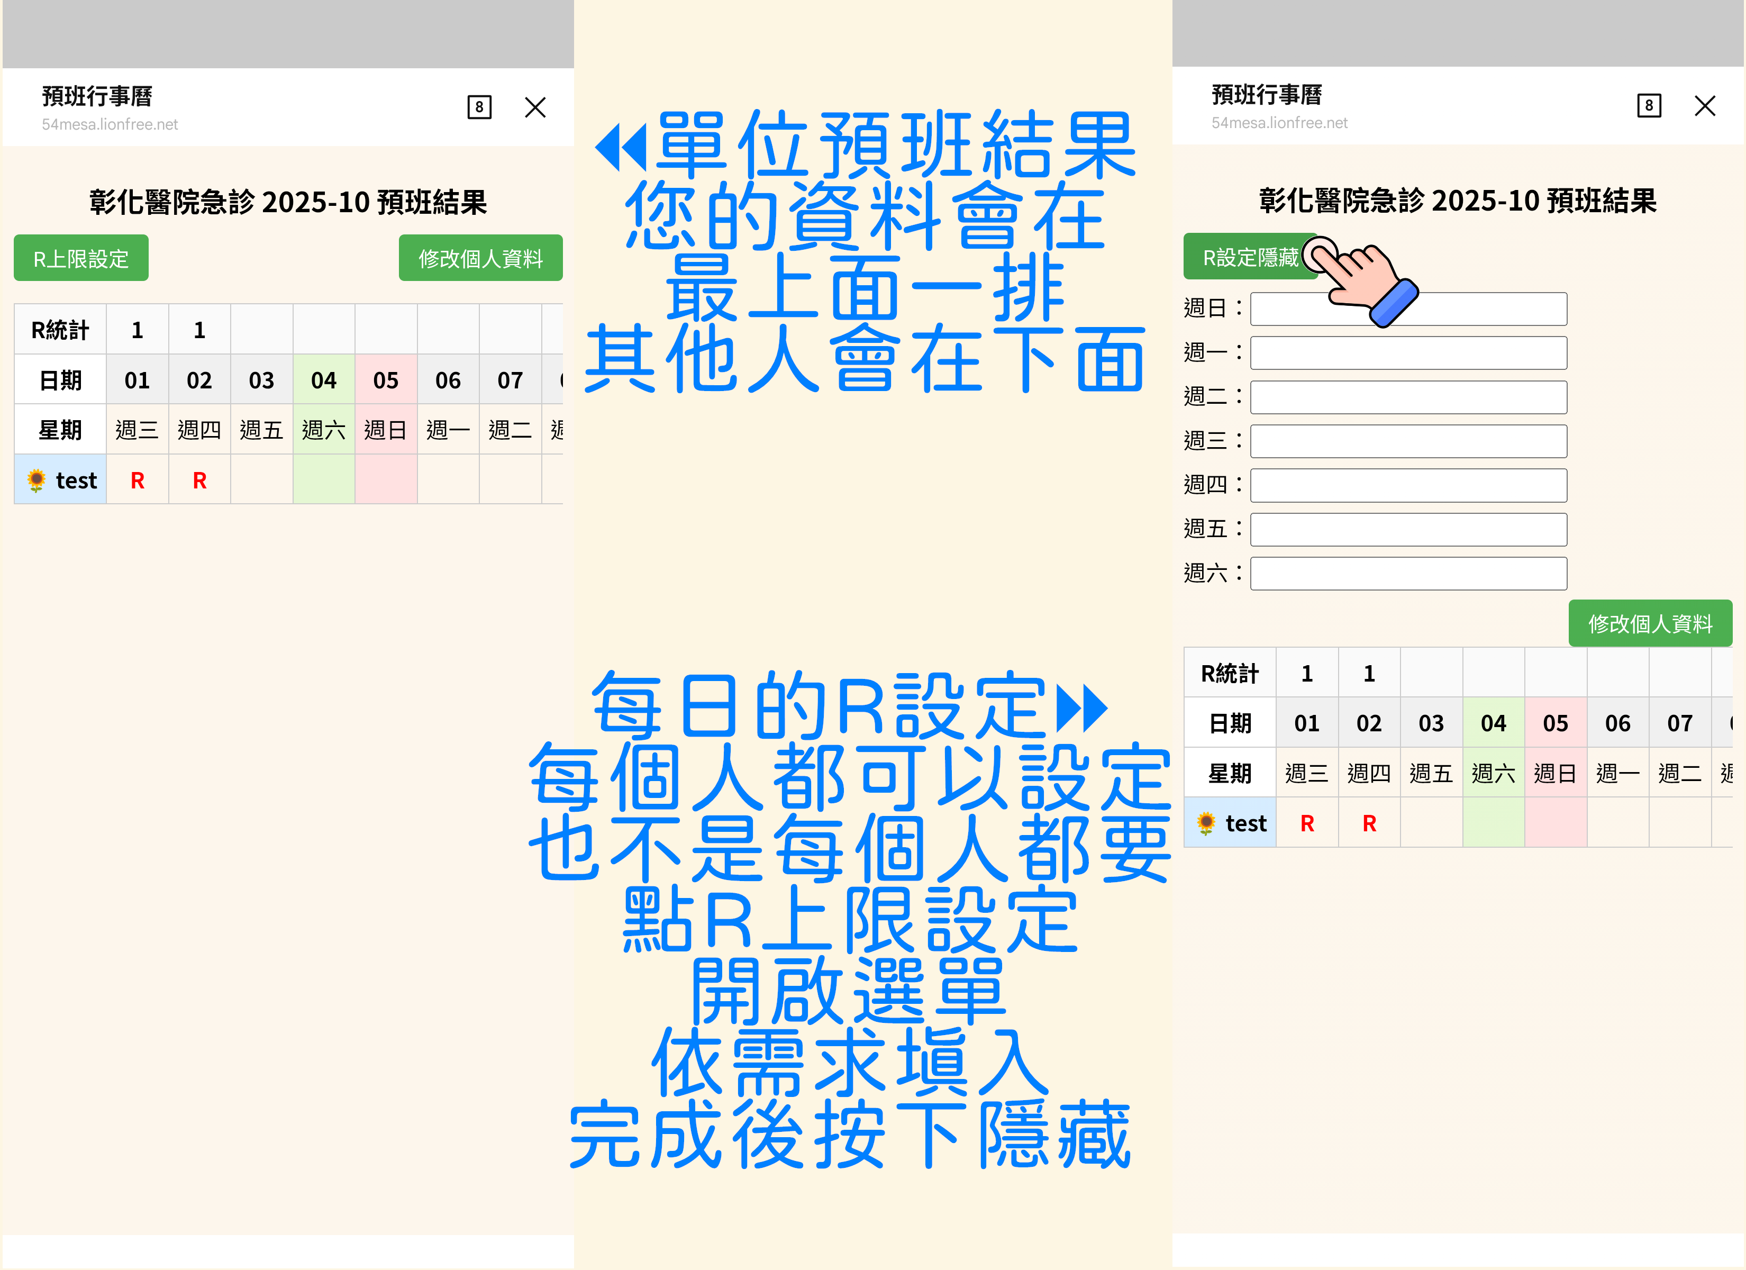
Task: Click tab count icon in left panel
Action: click(479, 107)
